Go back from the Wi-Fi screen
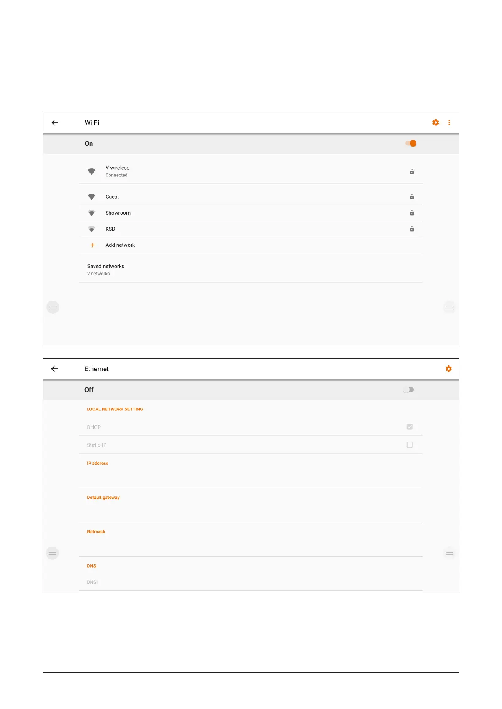 pos(55,123)
